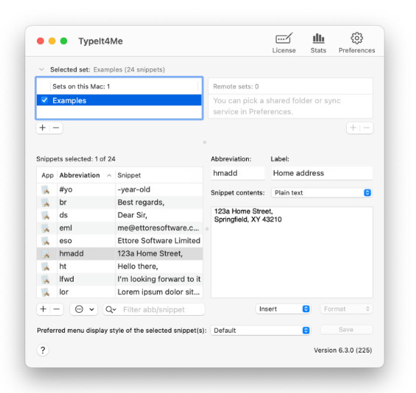Click app icon in eso row
Viewport: 416px width, 393px height.
coord(46,241)
